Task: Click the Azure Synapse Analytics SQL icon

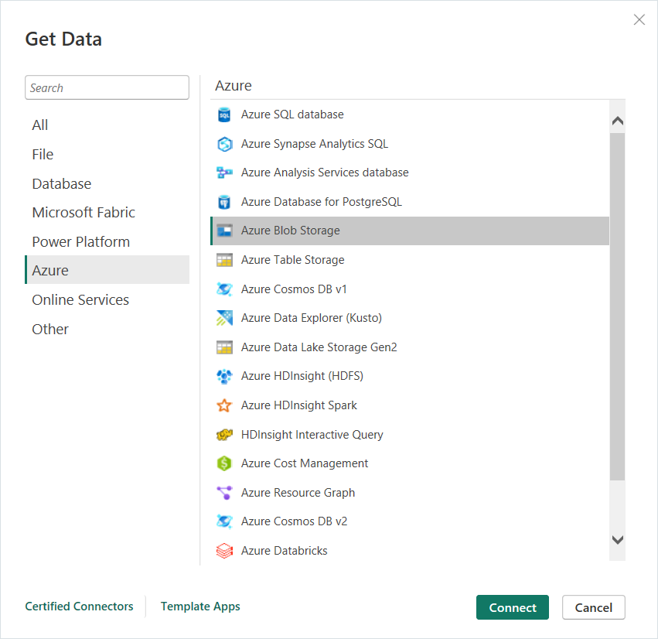Action: [x=224, y=144]
